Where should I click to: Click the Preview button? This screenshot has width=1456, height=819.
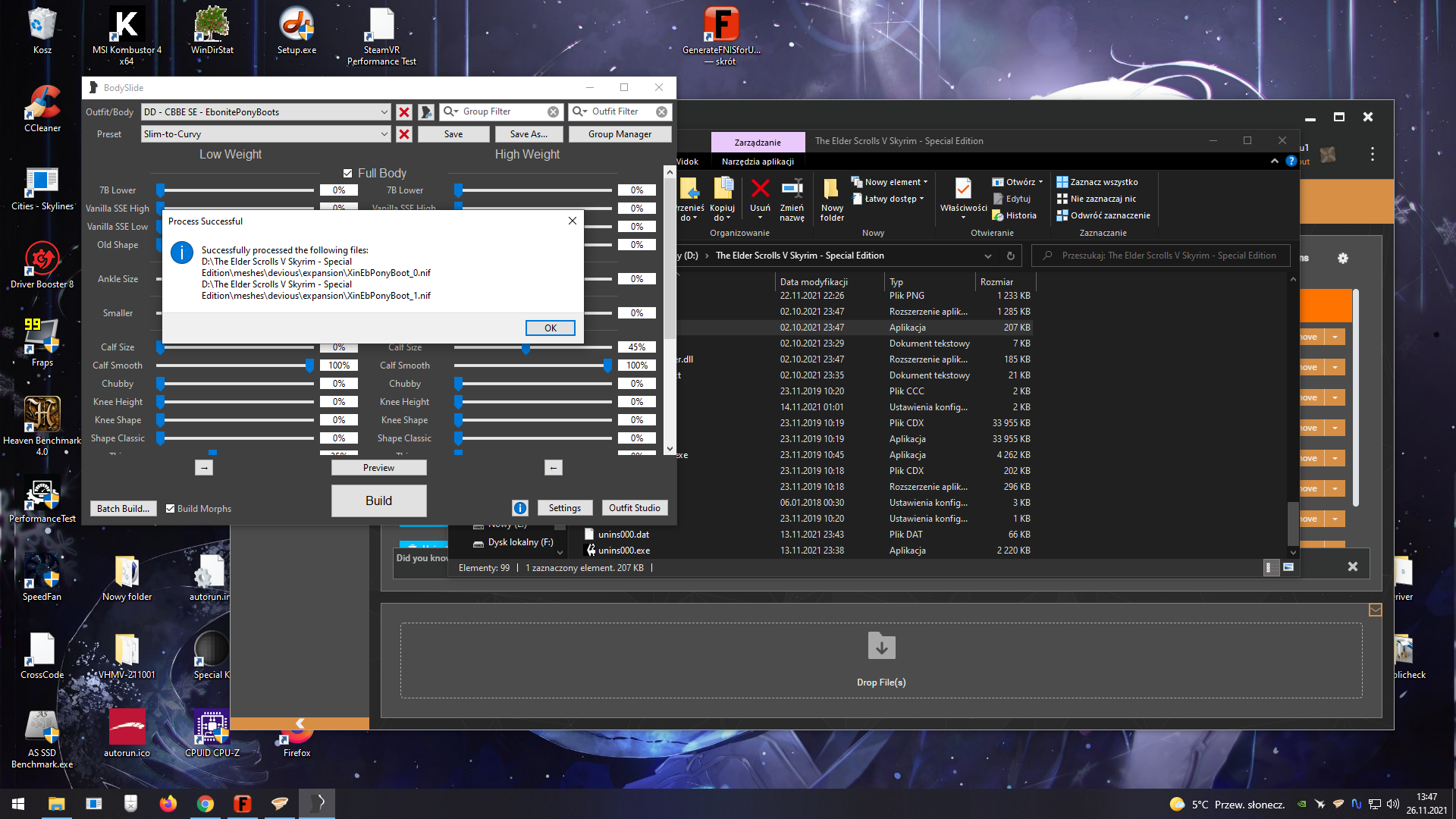click(x=378, y=468)
